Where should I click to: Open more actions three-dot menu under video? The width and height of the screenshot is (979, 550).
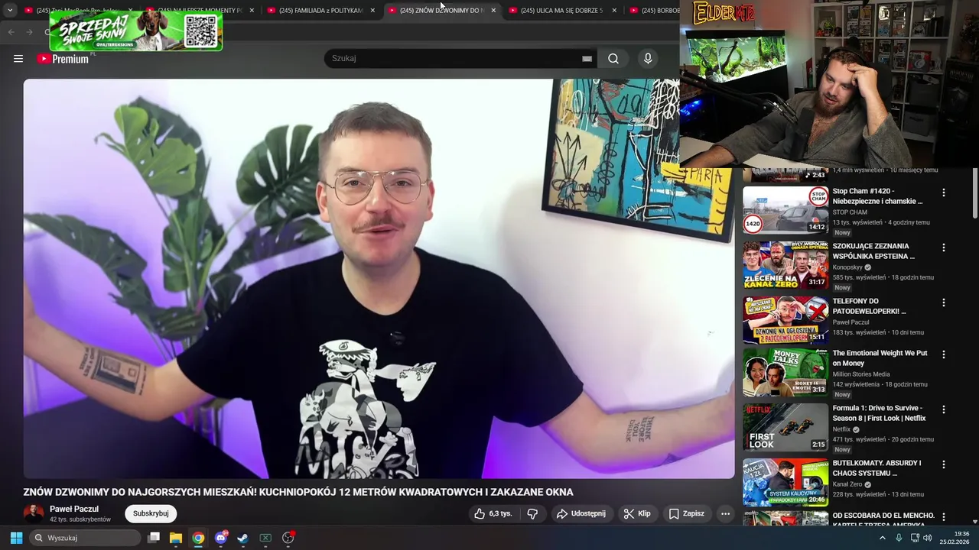point(725,513)
